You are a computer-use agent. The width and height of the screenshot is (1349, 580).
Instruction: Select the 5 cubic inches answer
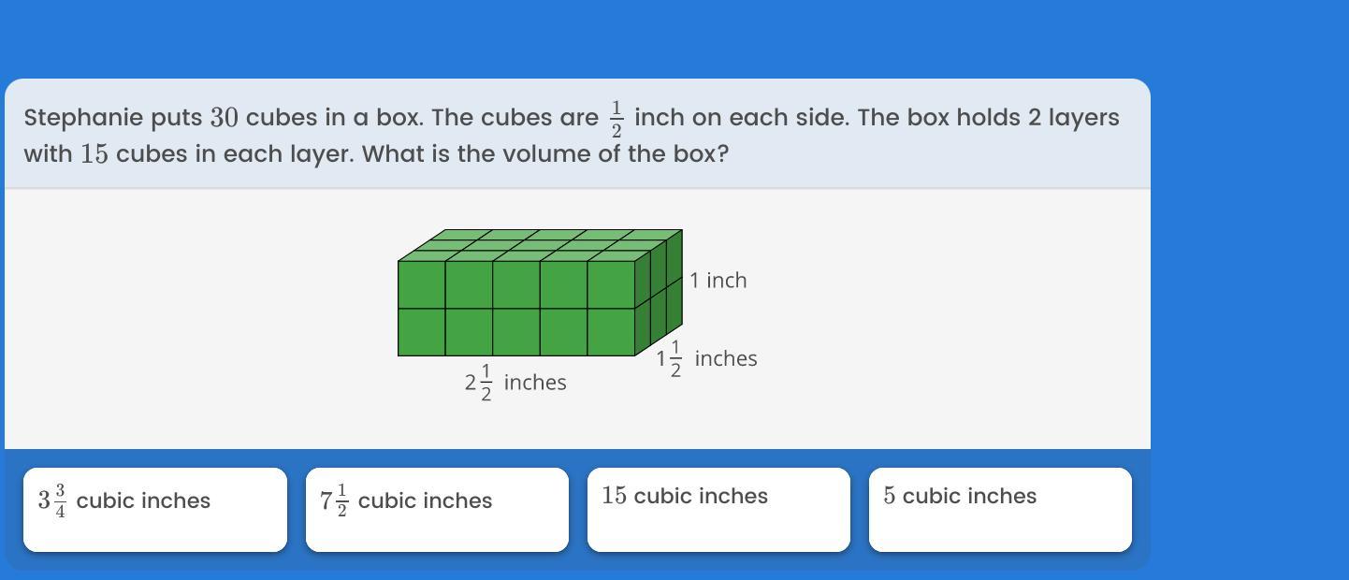[x=1000, y=510]
